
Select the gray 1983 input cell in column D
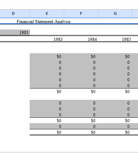15,33
